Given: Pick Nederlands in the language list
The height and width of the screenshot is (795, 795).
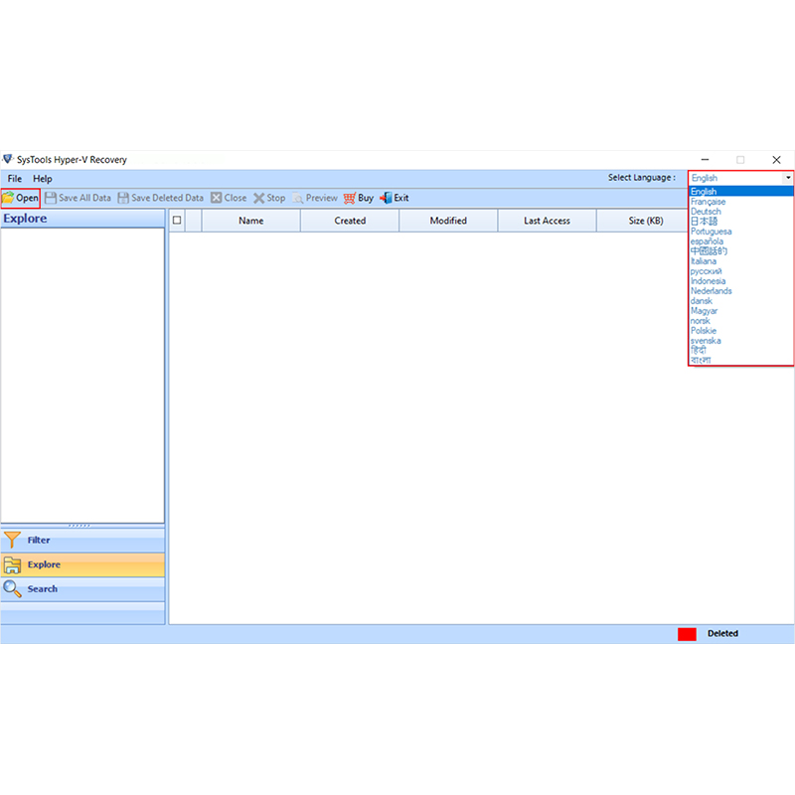Looking at the screenshot, I should 741,291.
